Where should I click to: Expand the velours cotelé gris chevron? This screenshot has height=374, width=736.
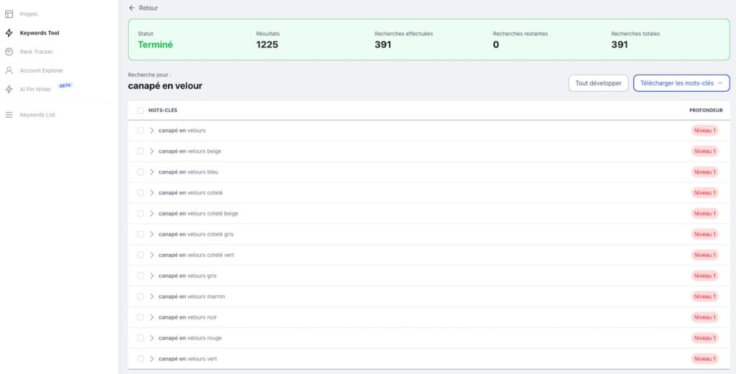[x=152, y=234]
